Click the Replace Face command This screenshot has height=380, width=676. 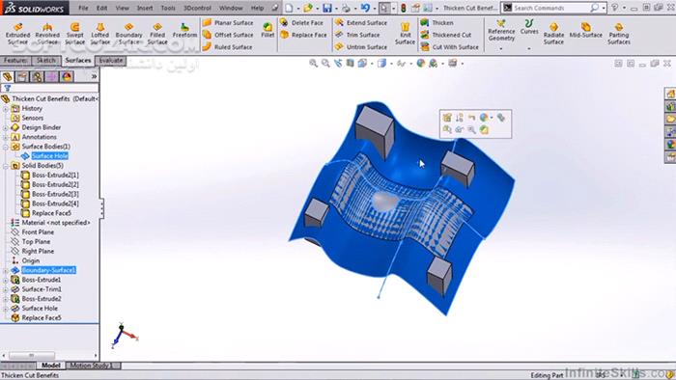(x=303, y=35)
